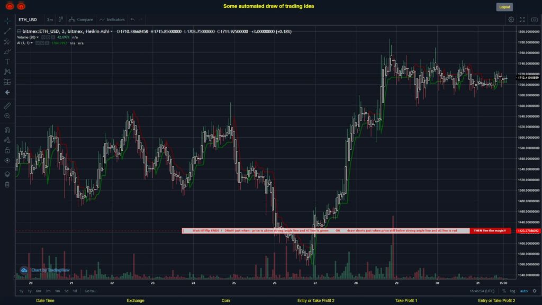The height and width of the screenshot is (305, 542).
Task: Select the 1y time range
Action: pyautogui.click(x=30, y=291)
